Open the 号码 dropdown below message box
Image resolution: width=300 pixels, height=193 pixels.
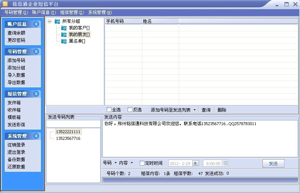click(115, 163)
